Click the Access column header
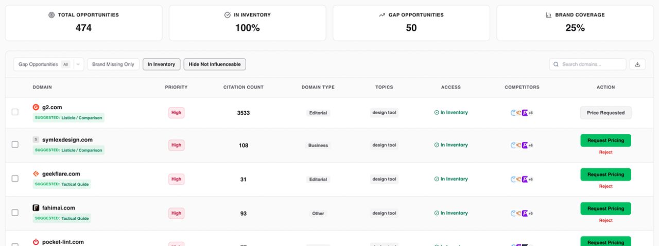The width and height of the screenshot is (659, 246). 451,87
